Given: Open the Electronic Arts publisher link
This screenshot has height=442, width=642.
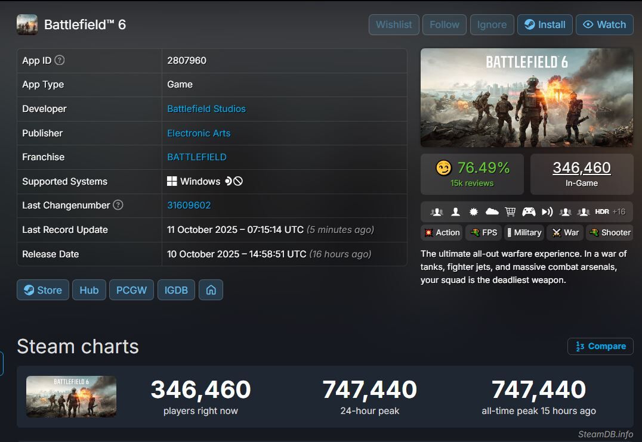Looking at the screenshot, I should click(199, 133).
